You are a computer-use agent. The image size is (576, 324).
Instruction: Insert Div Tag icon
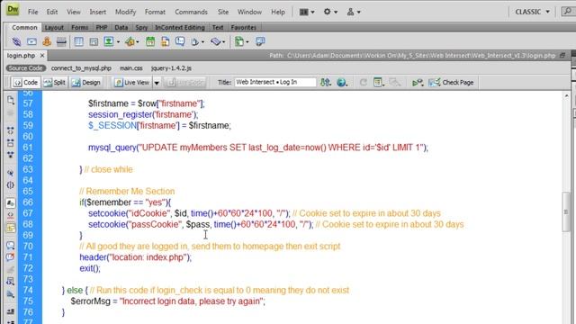click(94, 41)
